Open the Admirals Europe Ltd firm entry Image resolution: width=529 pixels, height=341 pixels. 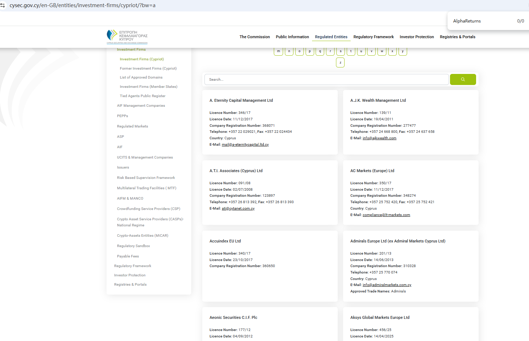pos(397,241)
